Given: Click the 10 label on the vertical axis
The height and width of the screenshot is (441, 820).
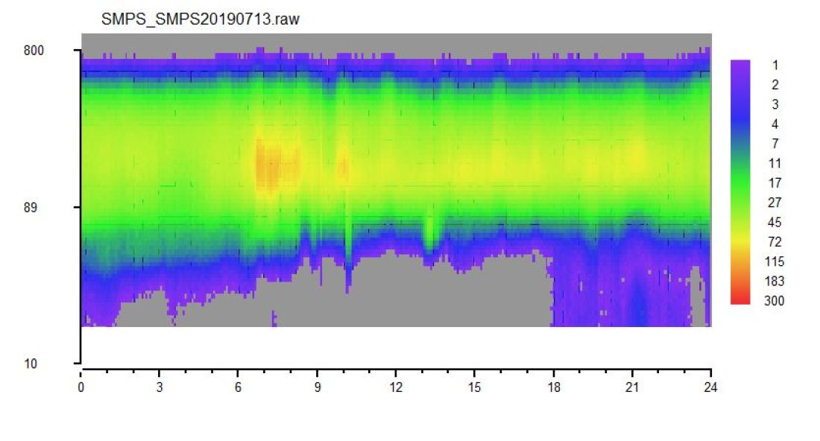Looking at the screenshot, I should [x=31, y=364].
